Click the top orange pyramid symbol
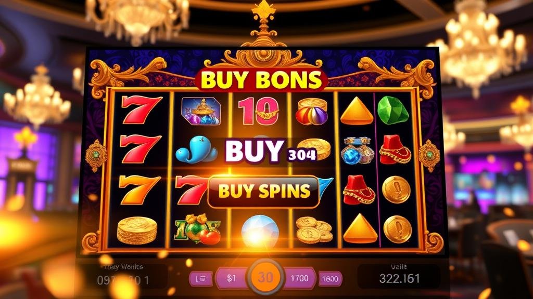 coord(357,111)
